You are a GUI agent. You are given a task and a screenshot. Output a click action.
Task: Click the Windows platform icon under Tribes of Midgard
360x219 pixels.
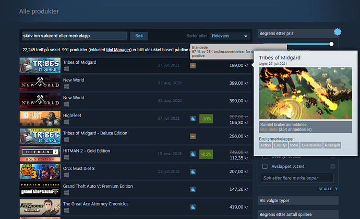tap(66, 69)
